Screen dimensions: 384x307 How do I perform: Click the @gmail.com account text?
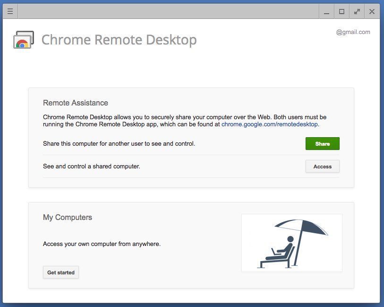pyautogui.click(x=353, y=32)
